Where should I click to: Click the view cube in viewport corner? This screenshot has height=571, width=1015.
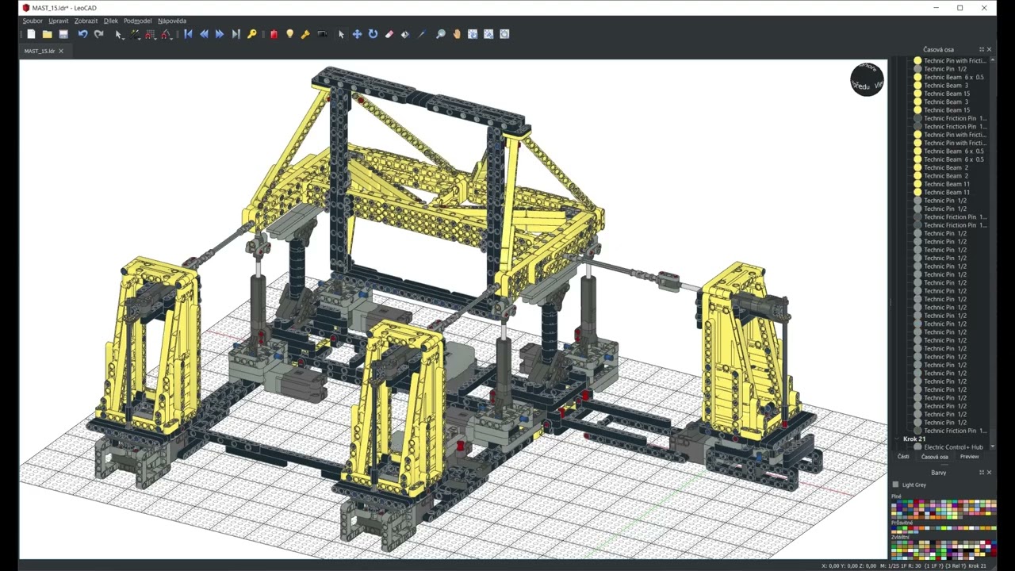pyautogui.click(x=867, y=79)
